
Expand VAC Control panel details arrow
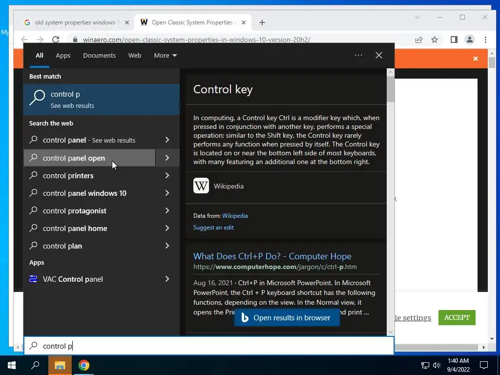[167, 279]
